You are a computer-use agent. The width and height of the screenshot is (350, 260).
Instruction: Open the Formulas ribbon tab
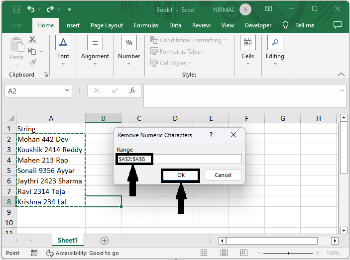coord(146,25)
